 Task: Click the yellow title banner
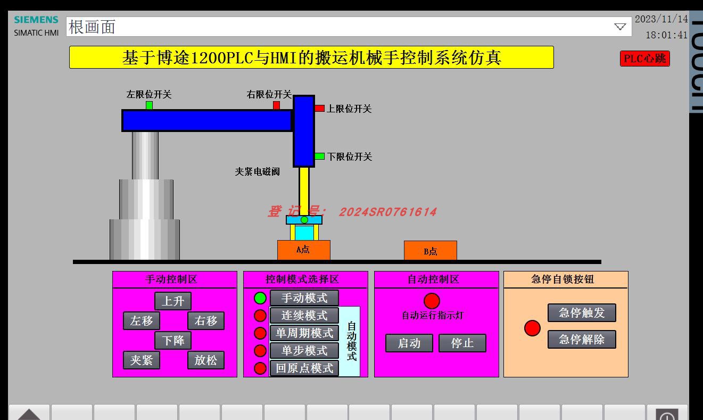311,57
